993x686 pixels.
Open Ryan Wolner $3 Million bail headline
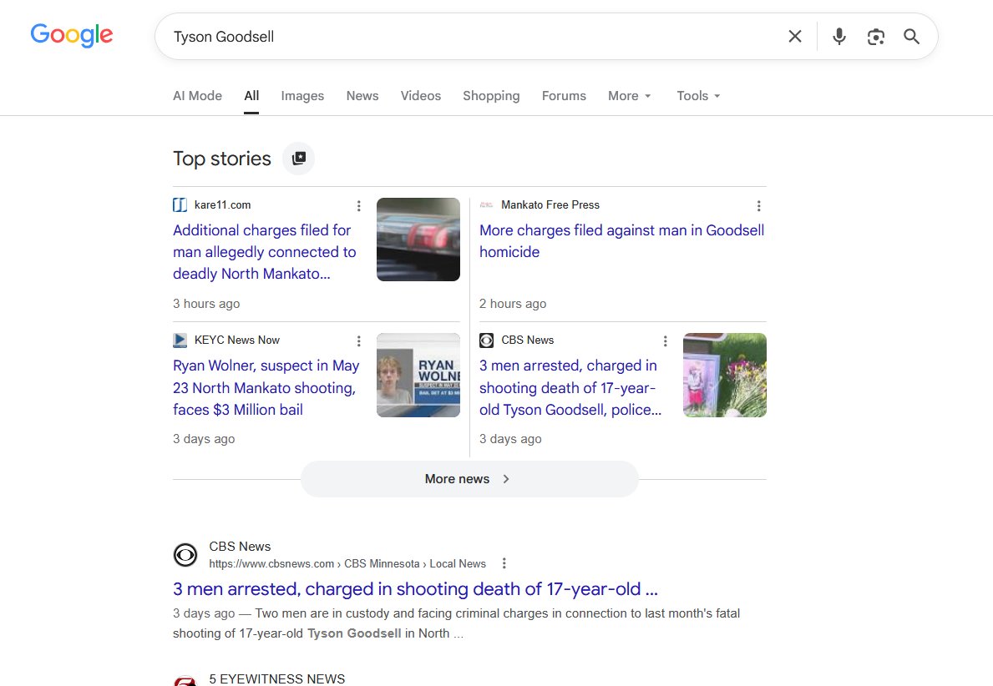[266, 387]
